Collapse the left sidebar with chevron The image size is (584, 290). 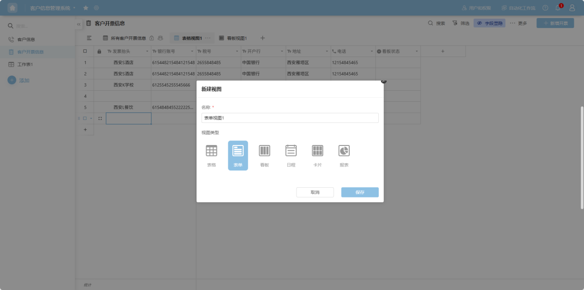(79, 24)
